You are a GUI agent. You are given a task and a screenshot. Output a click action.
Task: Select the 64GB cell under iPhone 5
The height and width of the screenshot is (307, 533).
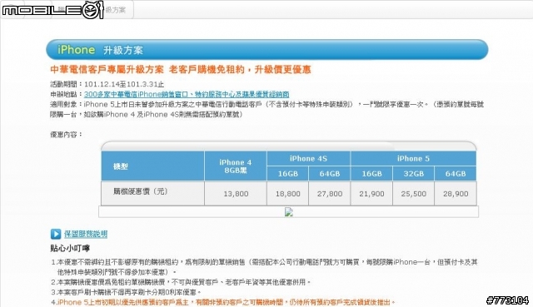click(x=456, y=174)
